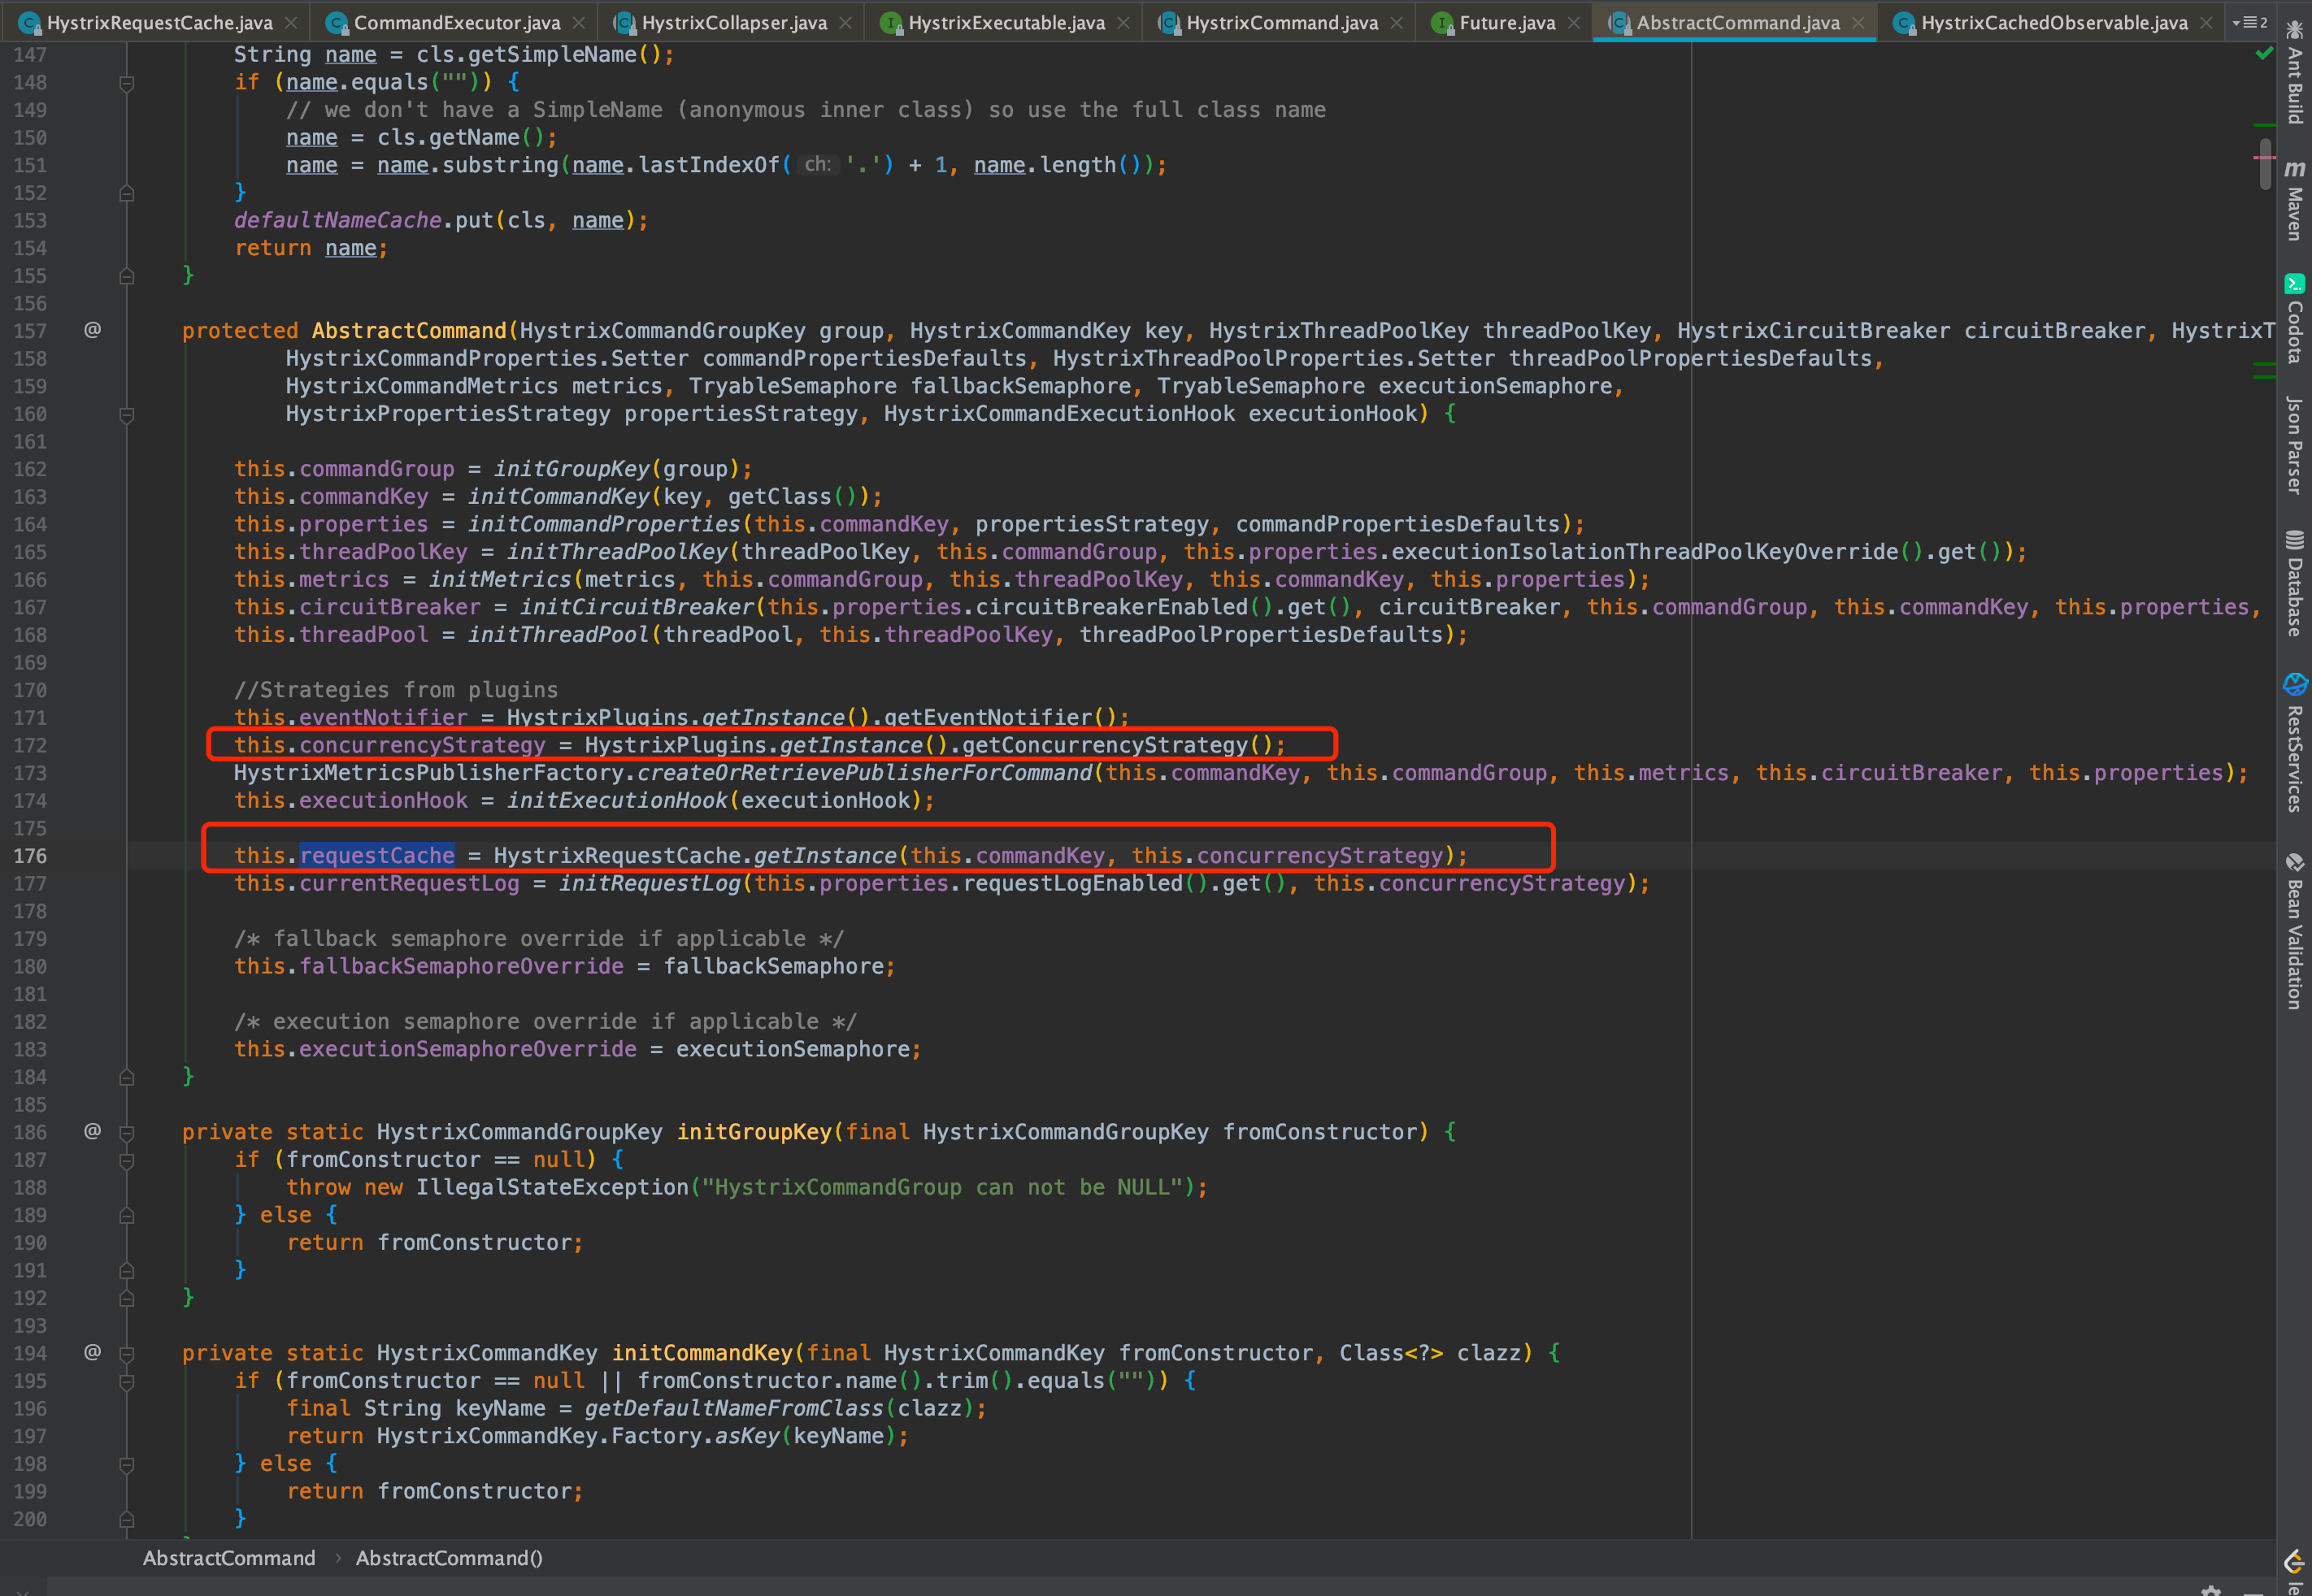Switch to HystrixCollapser.java tab
Viewport: 2312px width, 1596px height.
click(x=733, y=22)
